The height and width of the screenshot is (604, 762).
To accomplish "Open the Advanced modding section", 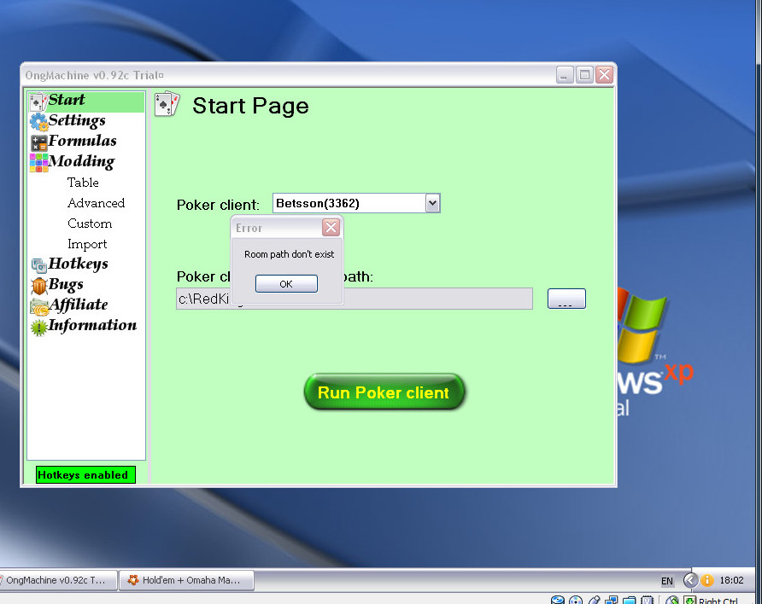I will pyautogui.click(x=97, y=203).
